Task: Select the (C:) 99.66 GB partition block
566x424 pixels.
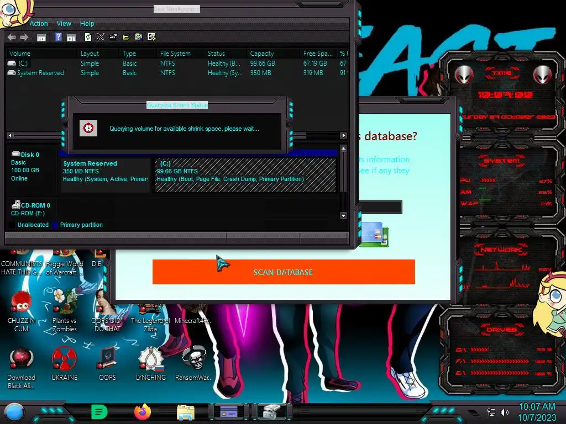Action: 245,175
